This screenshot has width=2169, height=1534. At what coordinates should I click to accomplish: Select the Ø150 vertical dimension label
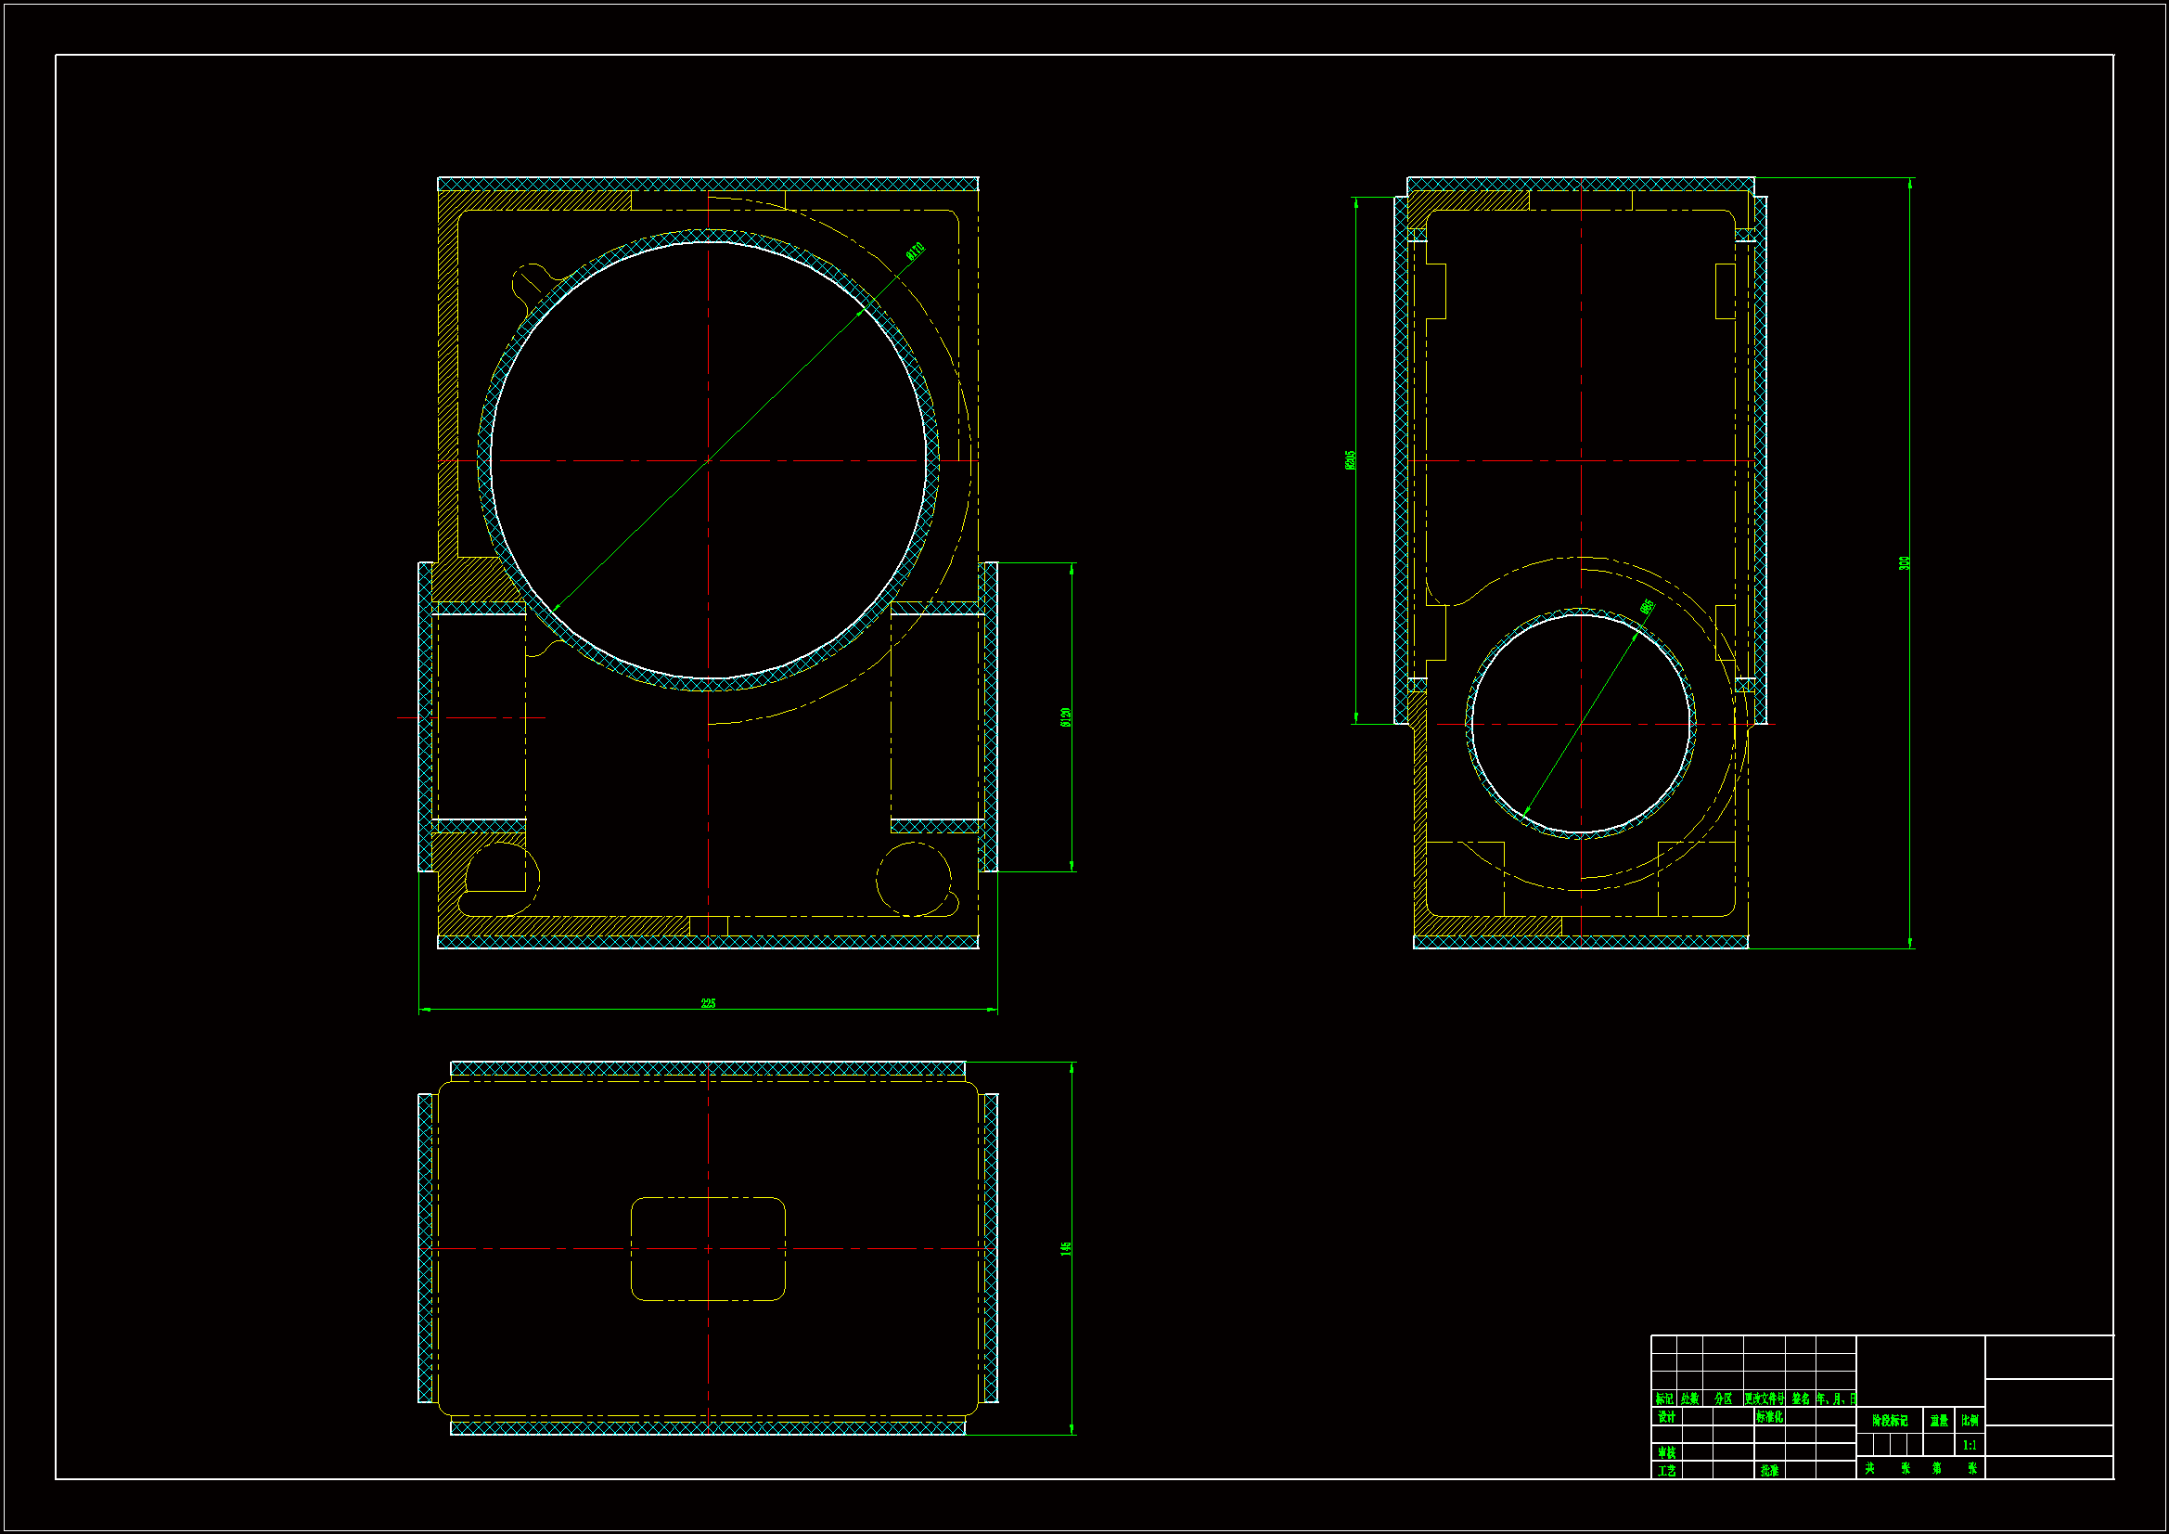[x=1066, y=717]
